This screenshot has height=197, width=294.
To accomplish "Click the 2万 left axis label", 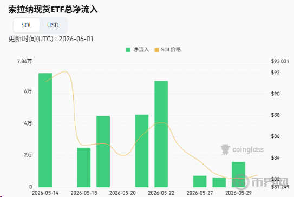I will coord(28,155).
